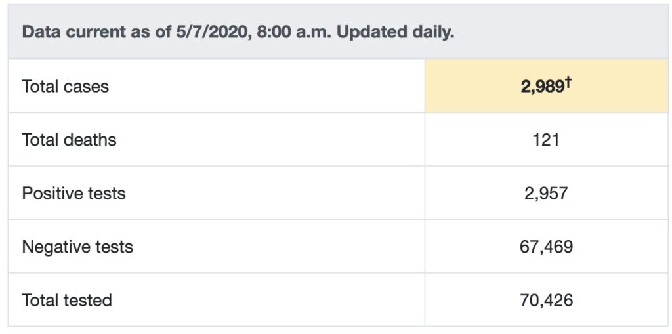Select the Total deaths row label
This screenshot has height=334, width=672.
pyautogui.click(x=69, y=140)
